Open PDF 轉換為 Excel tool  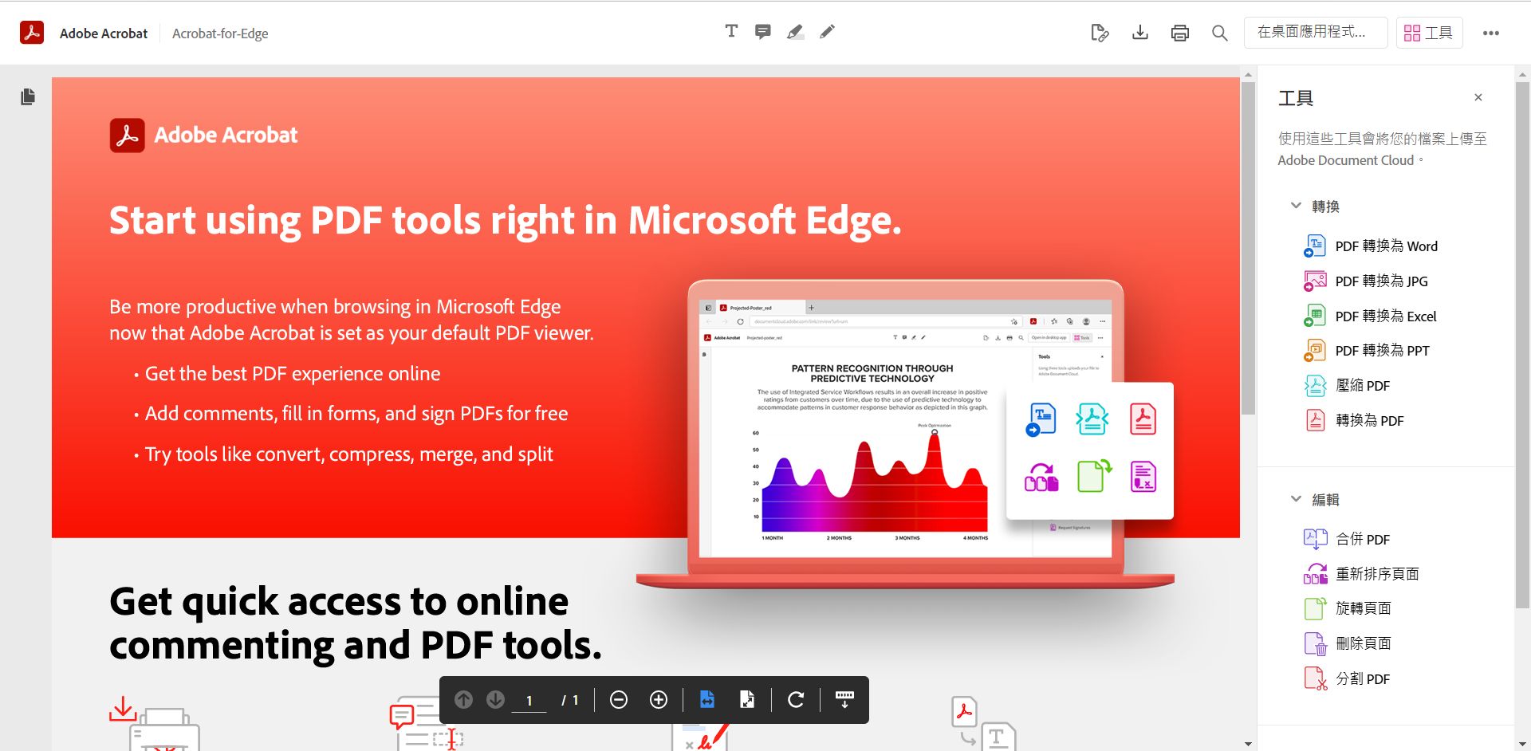(x=1386, y=317)
